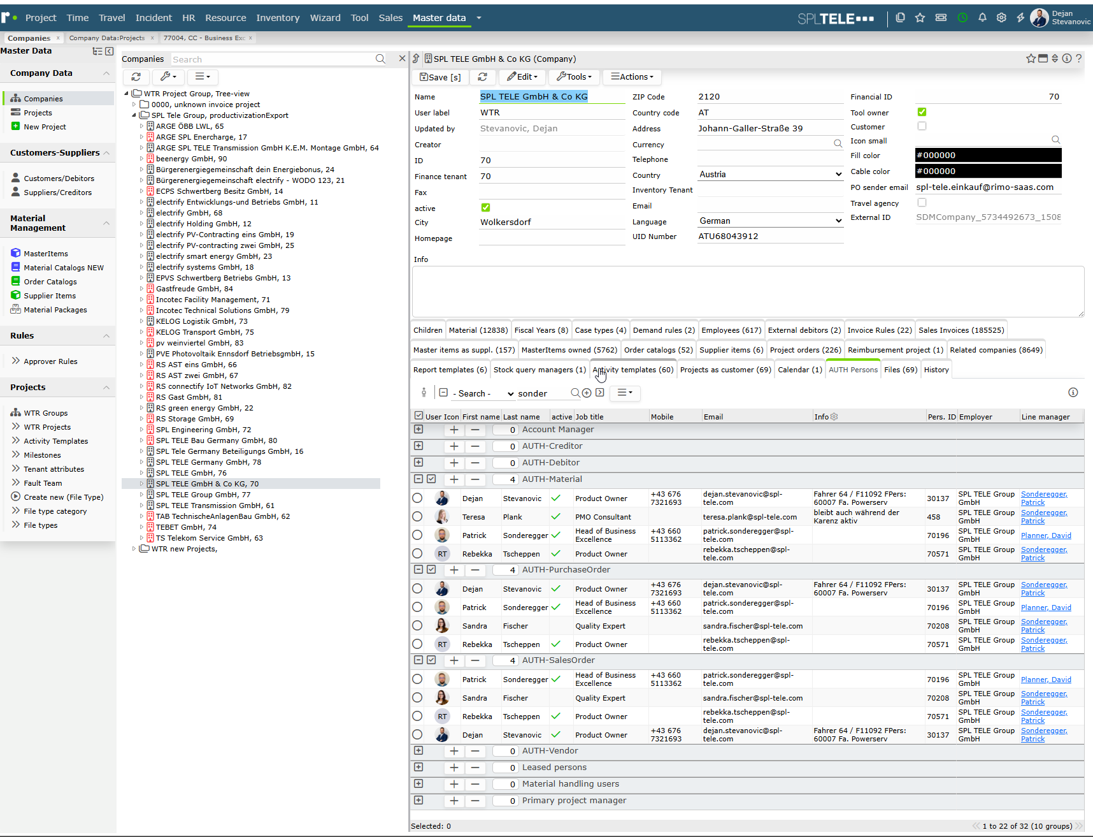The height and width of the screenshot is (837, 1093).
Task: Click the search magnifier in Companies panel
Action: pos(380,59)
